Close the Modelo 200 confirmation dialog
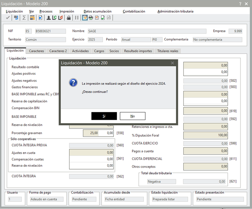 click(172, 63)
